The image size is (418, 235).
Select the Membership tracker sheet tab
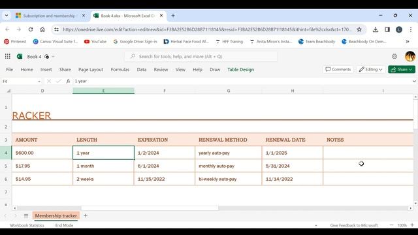point(56,215)
